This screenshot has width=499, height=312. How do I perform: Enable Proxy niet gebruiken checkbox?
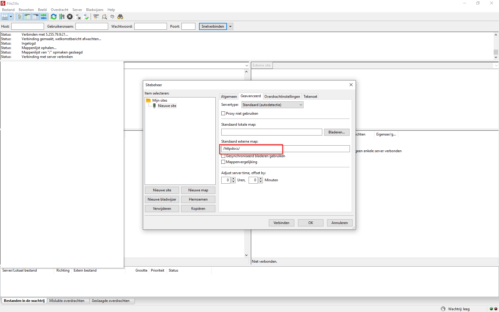(223, 114)
